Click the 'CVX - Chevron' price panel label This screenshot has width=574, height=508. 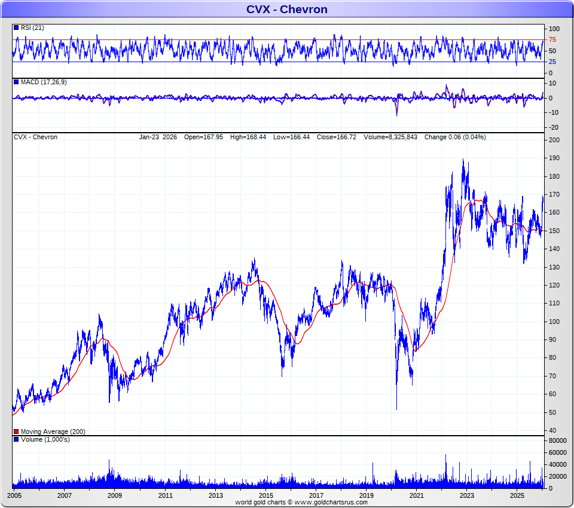[35, 137]
